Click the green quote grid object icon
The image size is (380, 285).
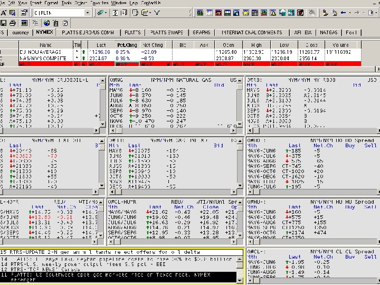click(200, 13)
